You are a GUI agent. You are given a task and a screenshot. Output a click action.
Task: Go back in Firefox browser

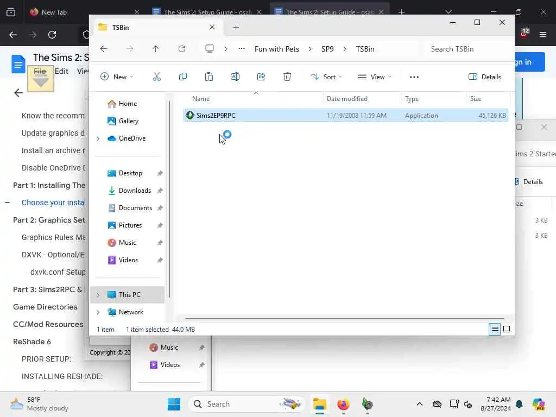coord(13,35)
